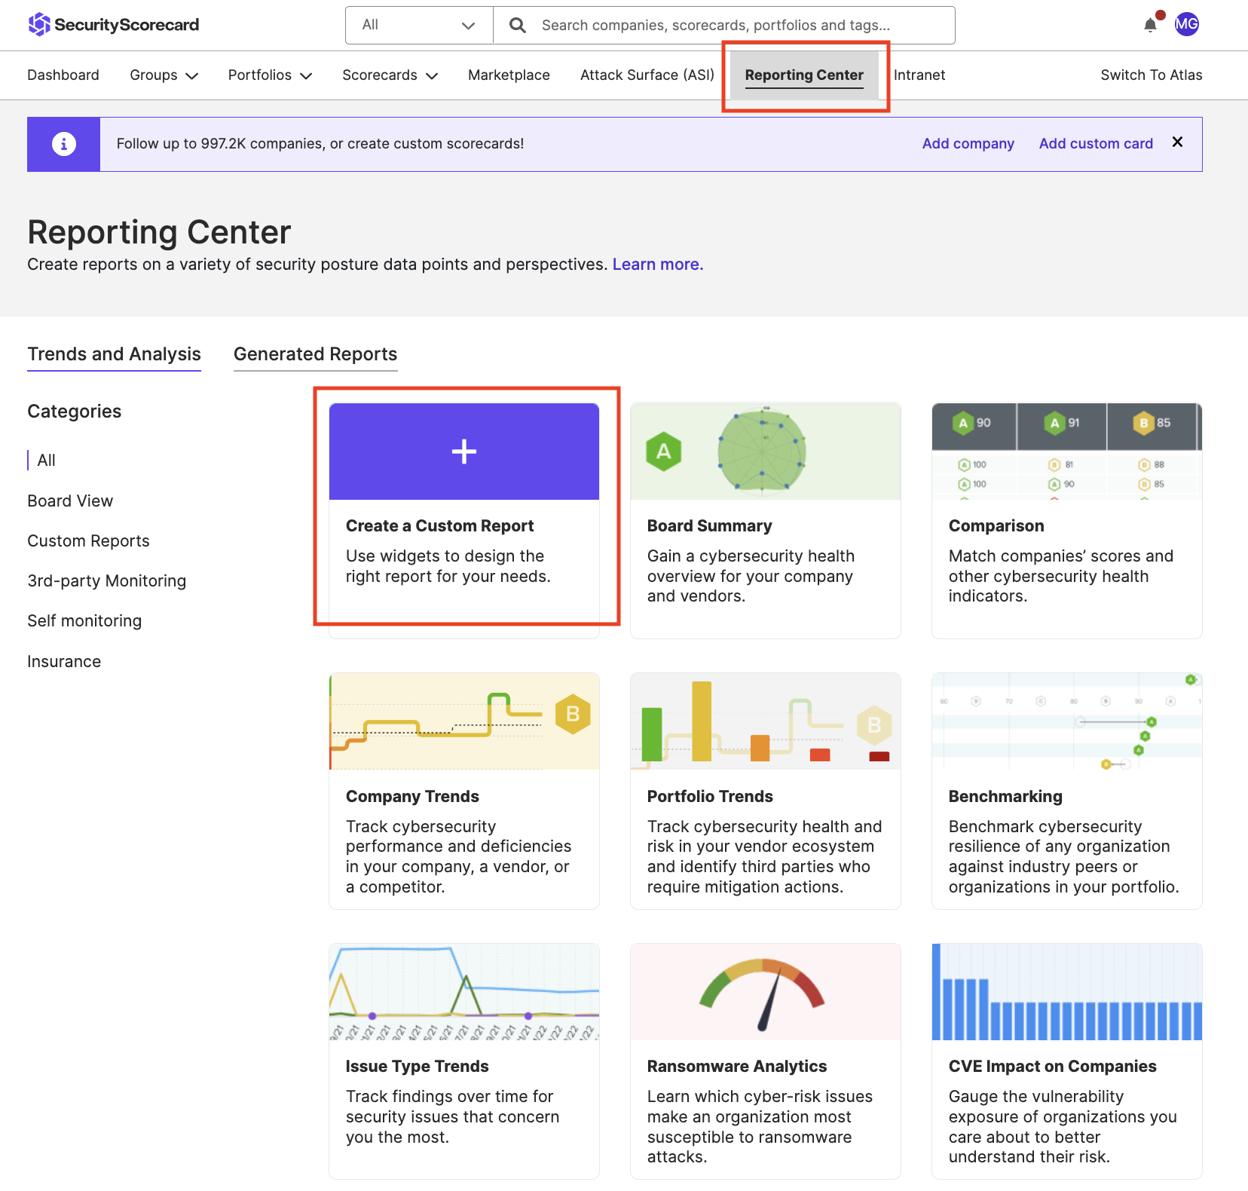
Task: Filter by 3rd-party Monitoring category
Action: pos(107,581)
